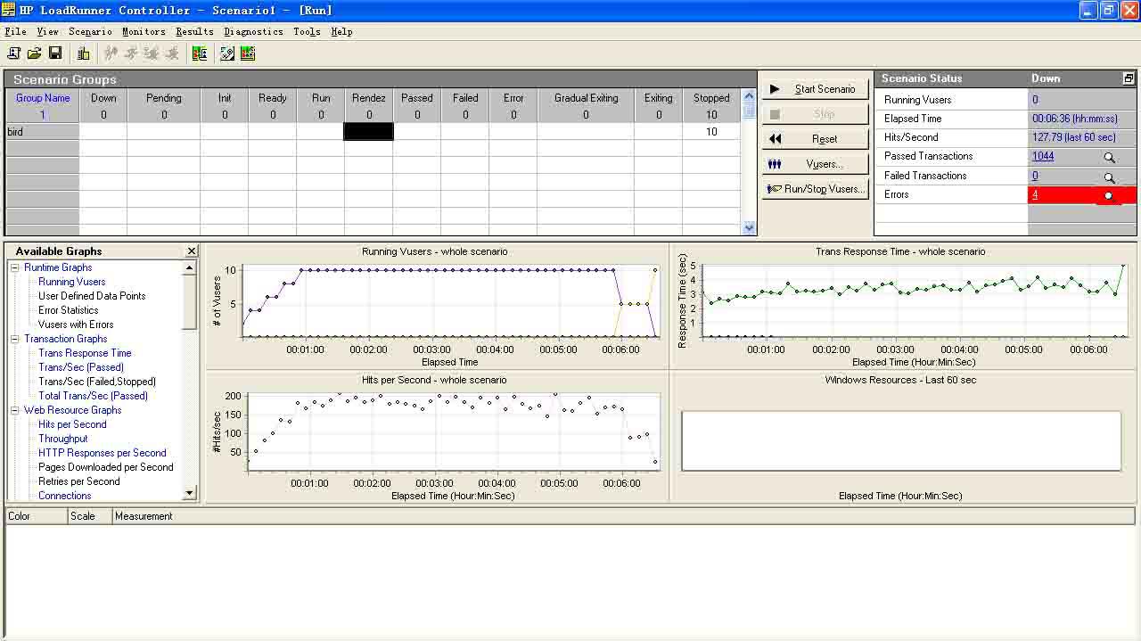Select Trans/Sec (Passed) graph
This screenshot has height=641, width=1141.
pyautogui.click(x=81, y=367)
